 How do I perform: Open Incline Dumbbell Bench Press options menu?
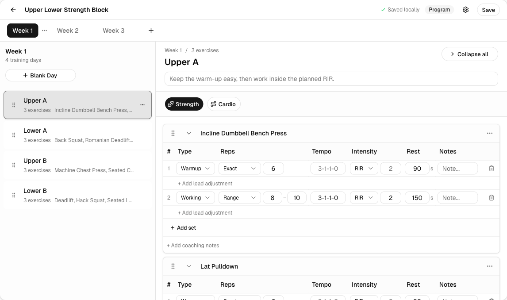pos(490,133)
